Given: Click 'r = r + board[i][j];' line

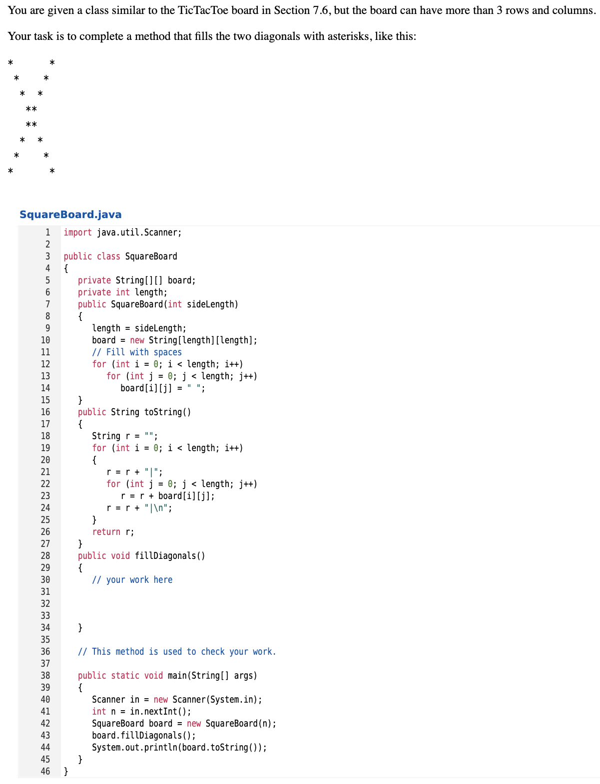Looking at the screenshot, I should [x=168, y=496].
